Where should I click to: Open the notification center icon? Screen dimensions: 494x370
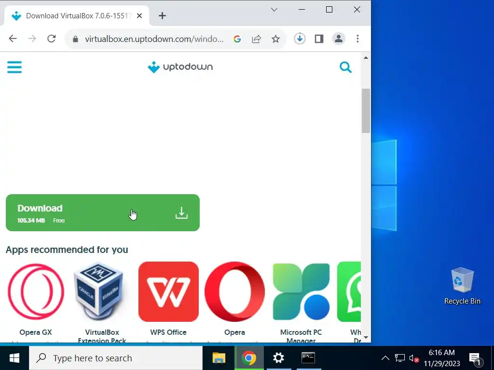point(476,358)
